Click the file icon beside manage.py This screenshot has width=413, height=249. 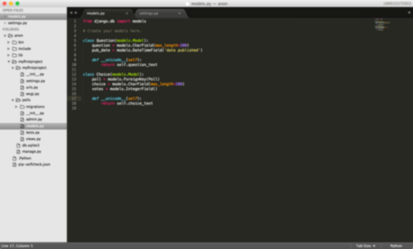coord(18,152)
